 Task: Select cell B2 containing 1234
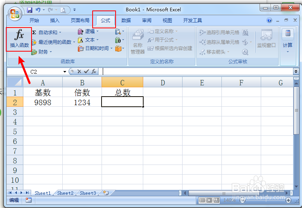[x=82, y=102]
